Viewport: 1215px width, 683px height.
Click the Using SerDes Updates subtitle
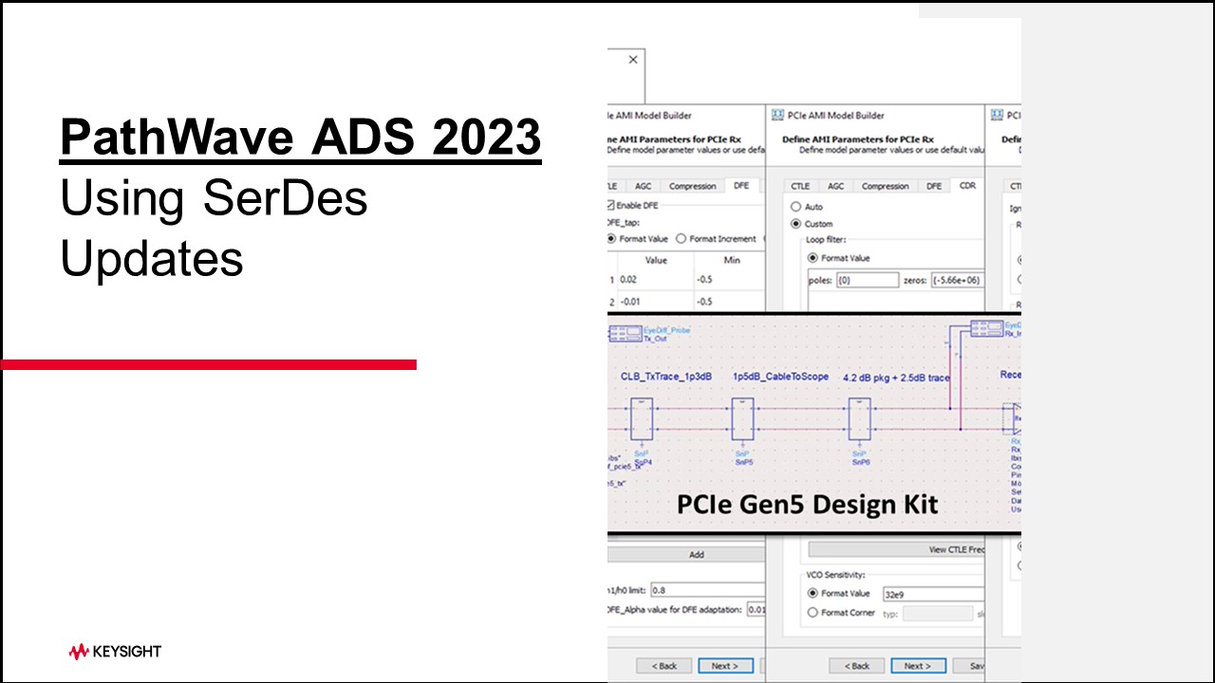tap(215, 228)
